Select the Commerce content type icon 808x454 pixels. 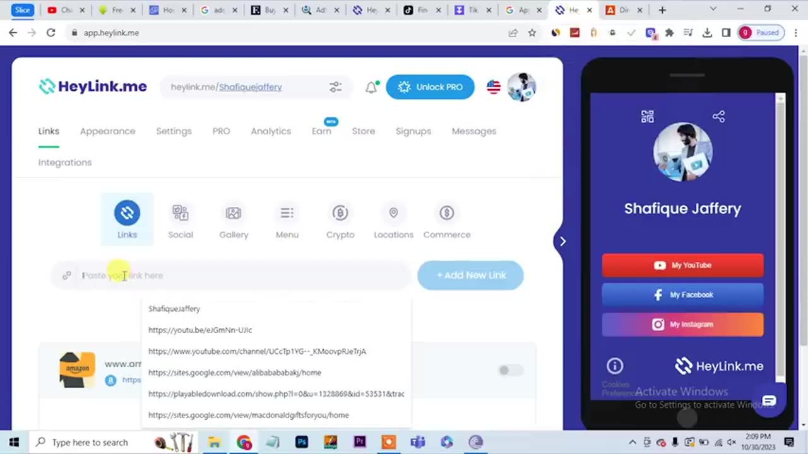tap(447, 213)
